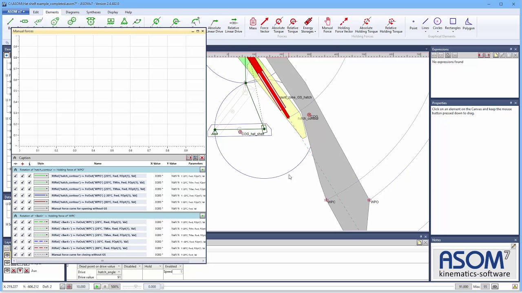Click the grid toggle icon in status bar
Viewport: 522px width, 293px height.
pos(69,286)
